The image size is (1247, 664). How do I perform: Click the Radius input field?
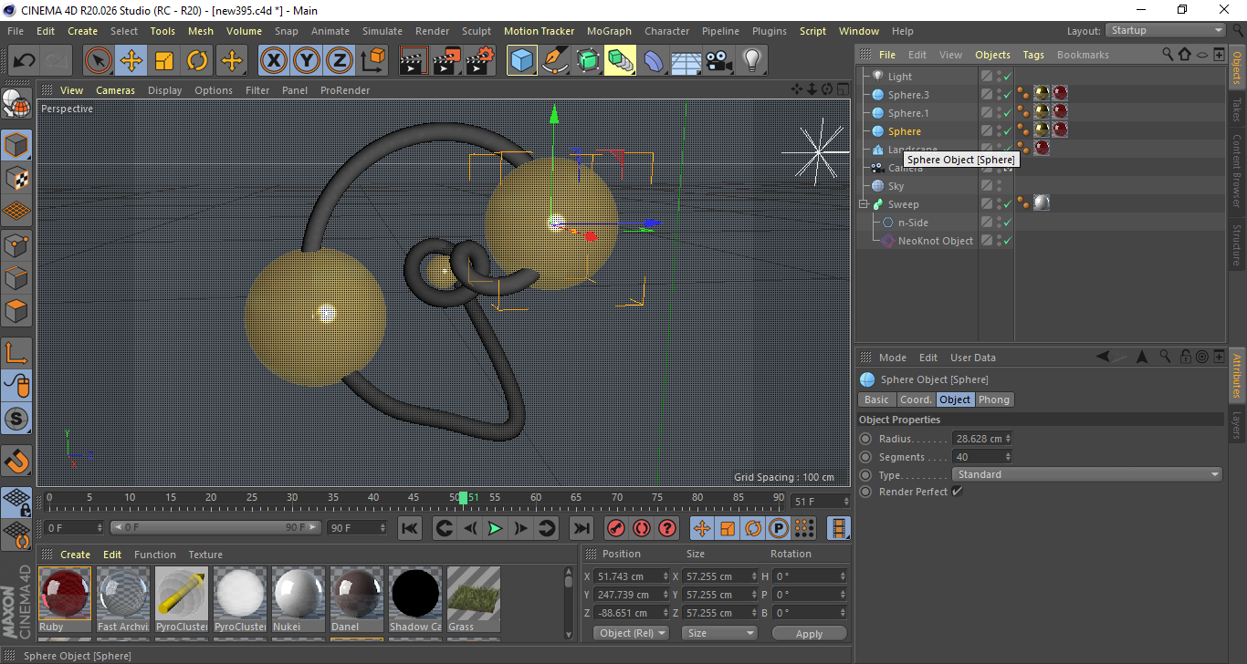tap(982, 439)
